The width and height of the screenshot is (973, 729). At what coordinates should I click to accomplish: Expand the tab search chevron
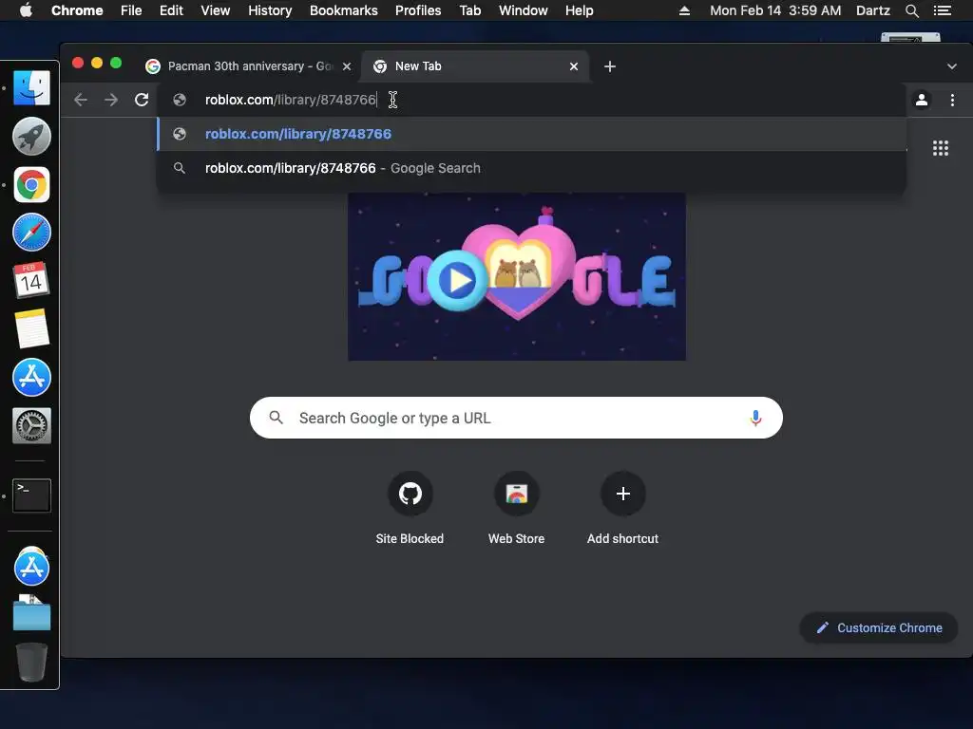(x=952, y=66)
